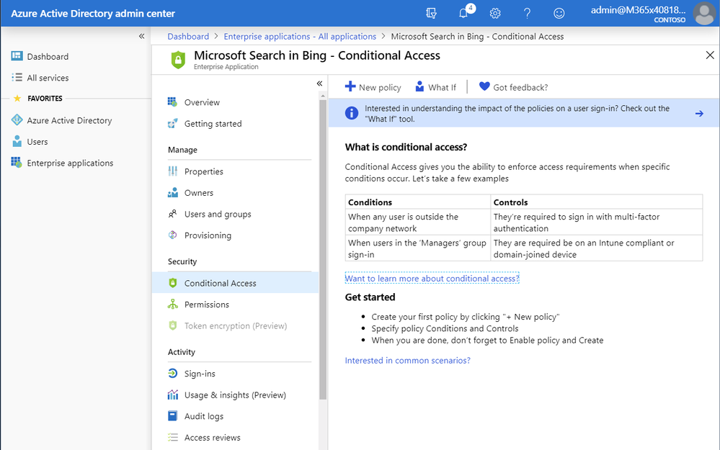Viewport: 720px width, 450px height.
Task: Click the 'What is conditional access?' heading
Action: [x=406, y=148]
